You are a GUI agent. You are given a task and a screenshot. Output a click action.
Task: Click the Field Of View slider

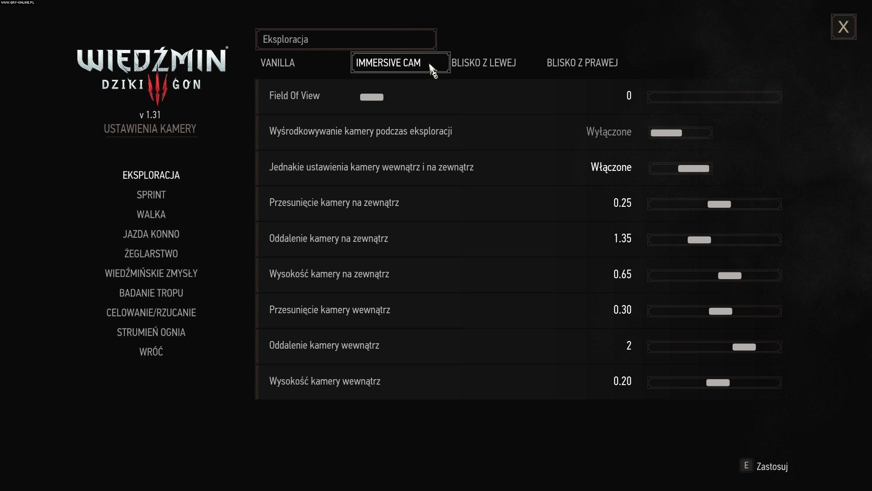tap(714, 97)
